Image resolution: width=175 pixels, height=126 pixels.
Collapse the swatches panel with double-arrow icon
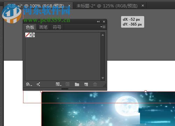[x=98, y=21]
